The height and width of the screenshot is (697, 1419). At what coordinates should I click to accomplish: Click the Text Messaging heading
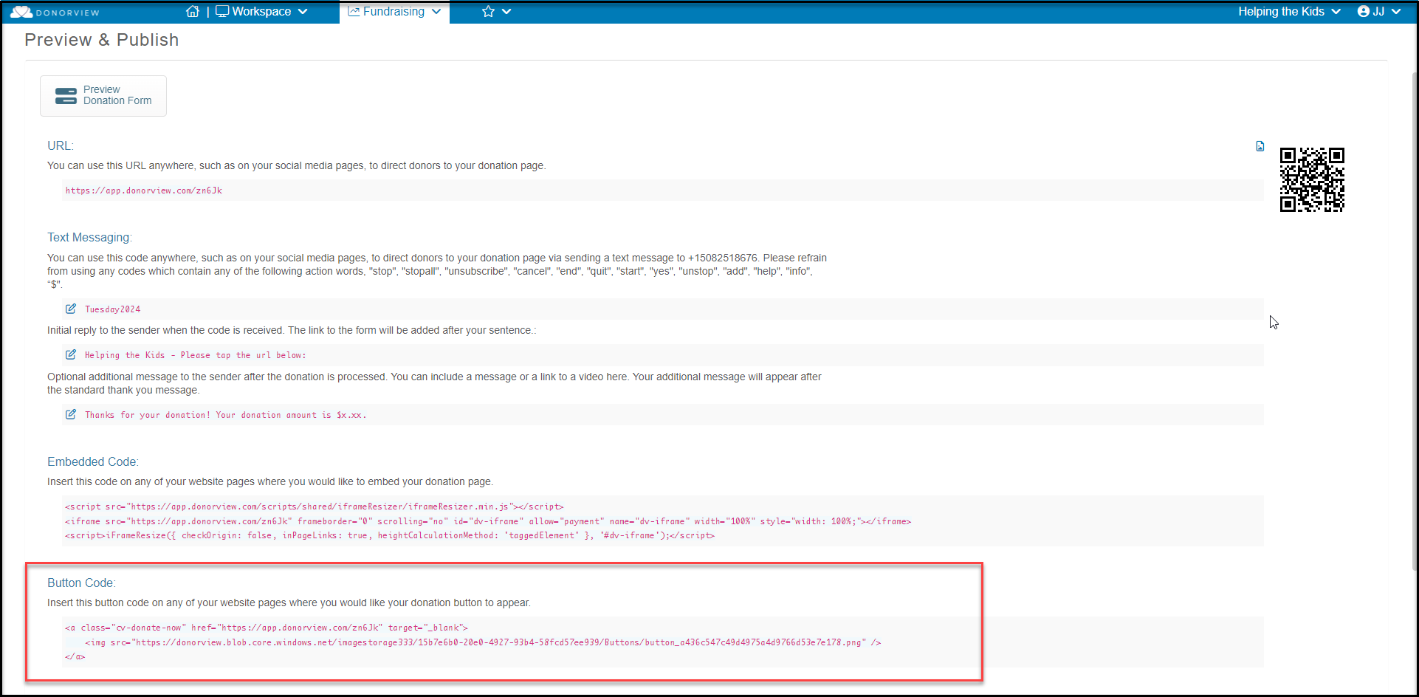click(x=89, y=237)
